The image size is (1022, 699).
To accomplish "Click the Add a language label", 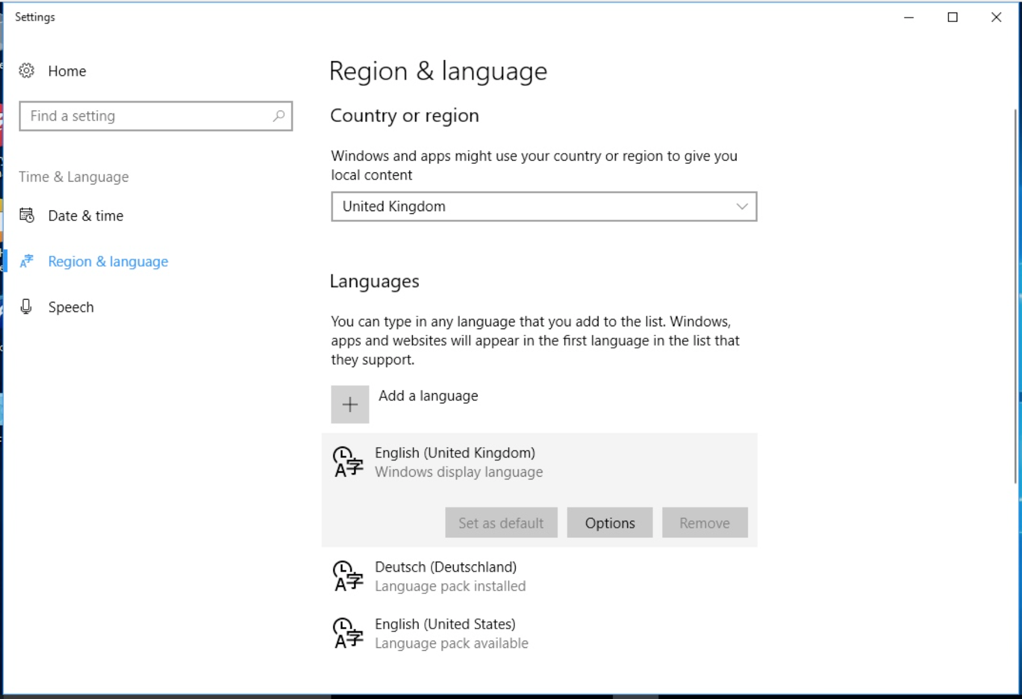I will [428, 396].
